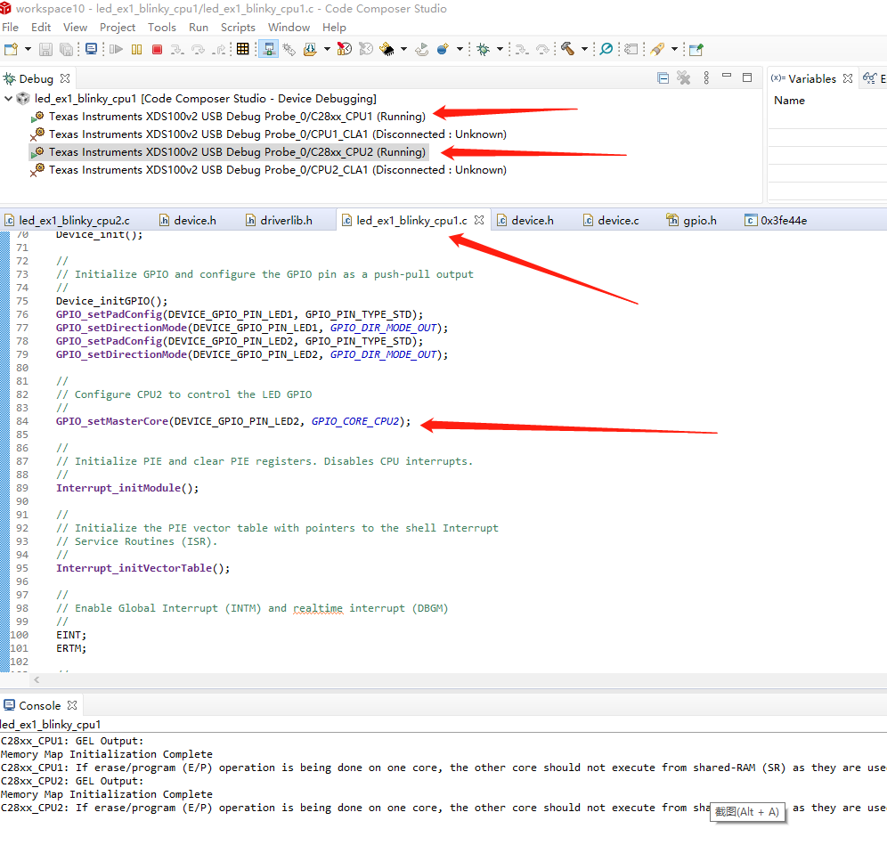Open the Run menu
The height and width of the screenshot is (853, 887).
(x=198, y=28)
